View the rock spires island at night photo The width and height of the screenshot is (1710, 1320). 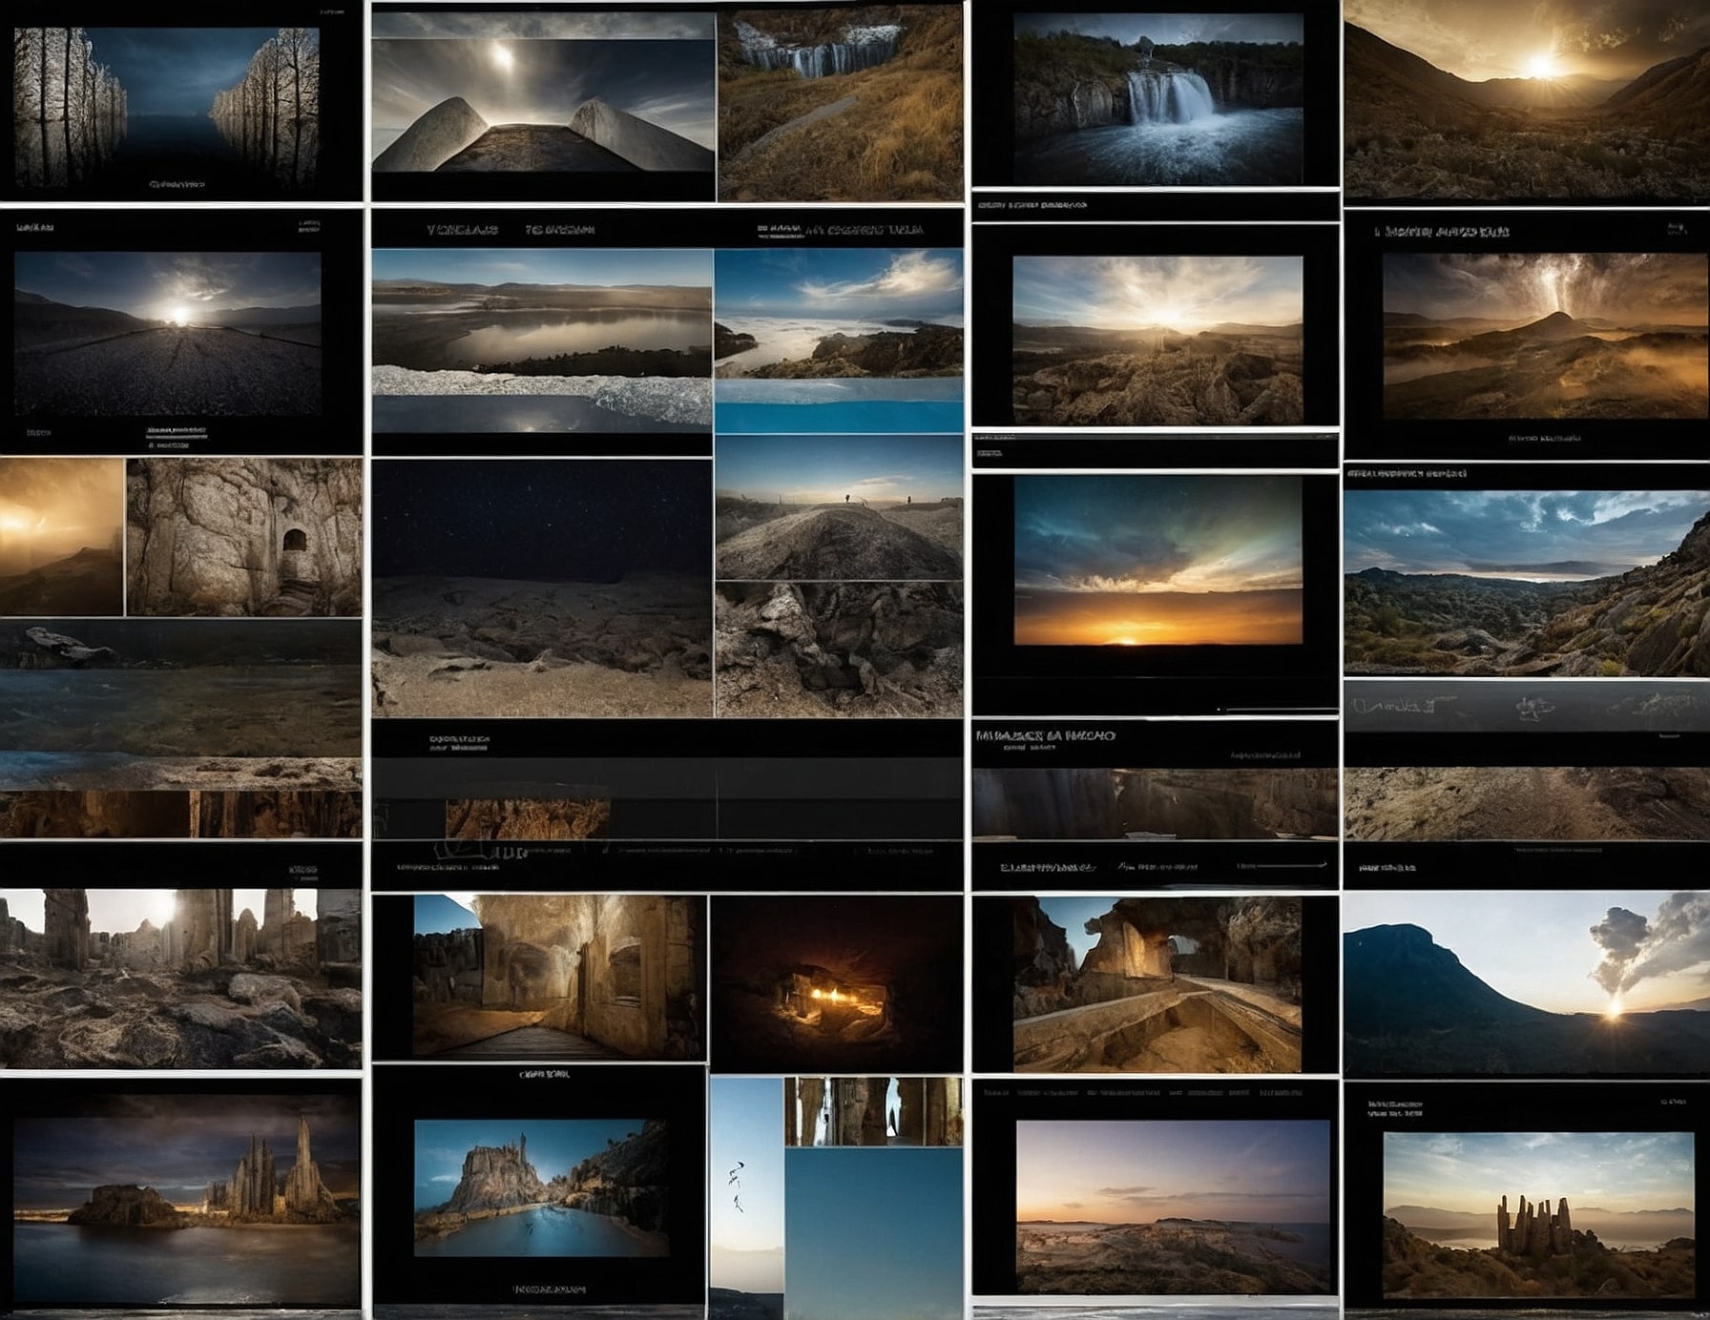[187, 1200]
